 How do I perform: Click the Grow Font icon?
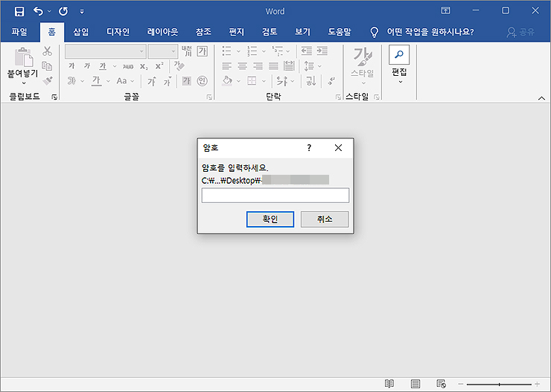click(x=151, y=81)
